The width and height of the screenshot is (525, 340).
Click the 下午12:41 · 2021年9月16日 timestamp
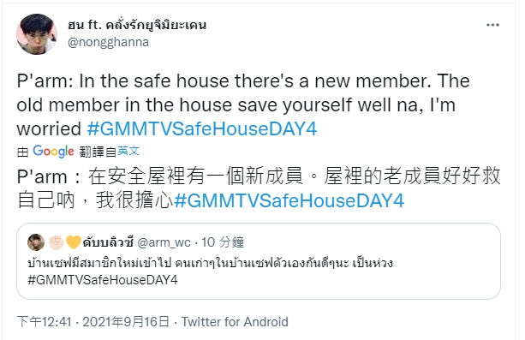(x=93, y=322)
